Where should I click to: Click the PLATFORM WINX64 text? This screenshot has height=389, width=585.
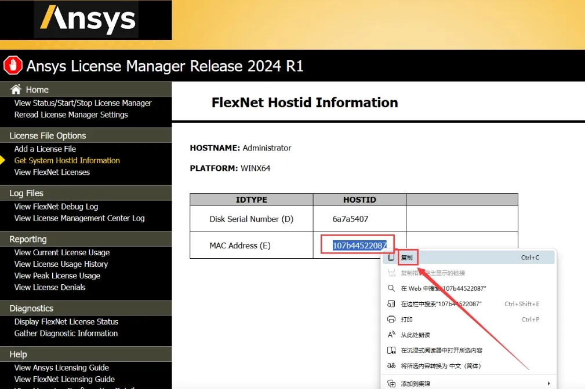click(230, 168)
